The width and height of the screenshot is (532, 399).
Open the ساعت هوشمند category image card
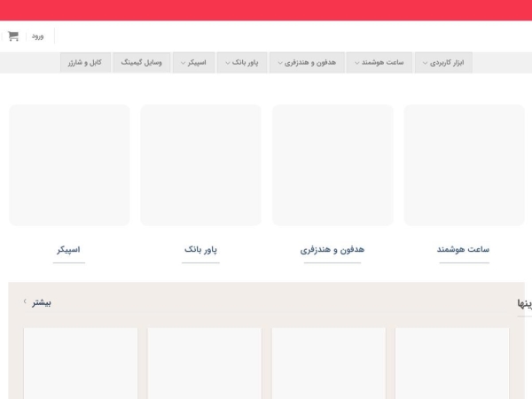point(464,165)
